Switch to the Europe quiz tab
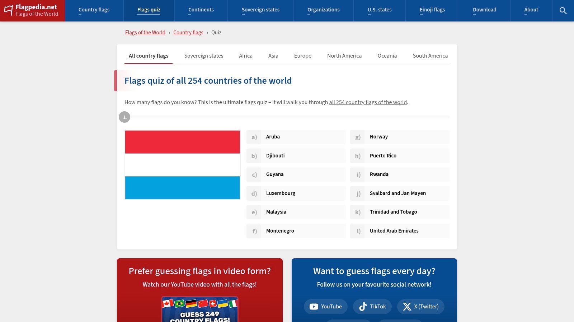Image resolution: width=574 pixels, height=322 pixels. click(302, 56)
